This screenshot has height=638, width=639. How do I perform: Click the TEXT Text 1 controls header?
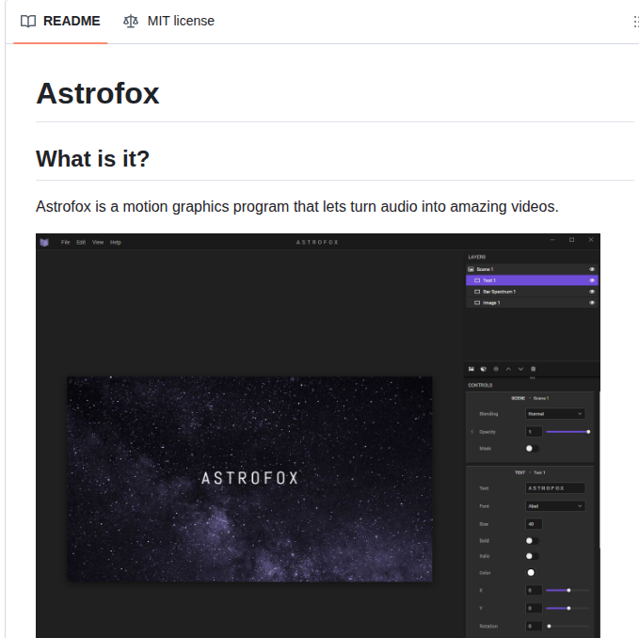pos(530,473)
